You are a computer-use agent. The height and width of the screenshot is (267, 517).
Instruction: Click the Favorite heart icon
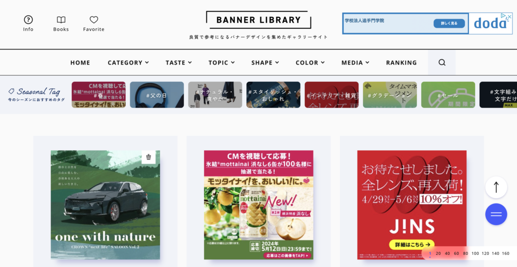pos(94,20)
